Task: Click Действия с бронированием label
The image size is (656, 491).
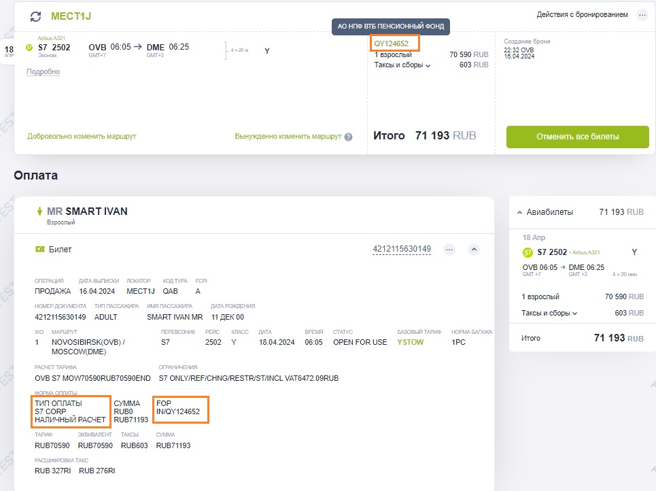Action: tap(582, 15)
